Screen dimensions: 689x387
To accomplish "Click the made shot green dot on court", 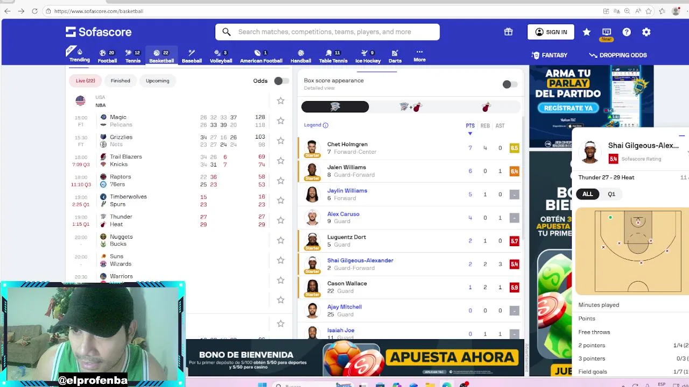I will (x=610, y=218).
